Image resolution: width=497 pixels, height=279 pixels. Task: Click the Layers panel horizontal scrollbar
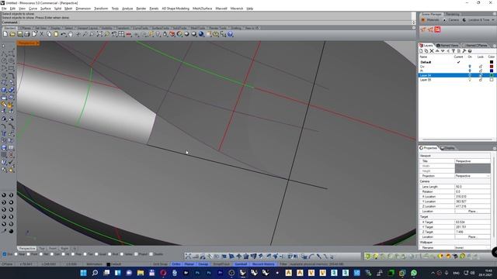click(x=457, y=139)
